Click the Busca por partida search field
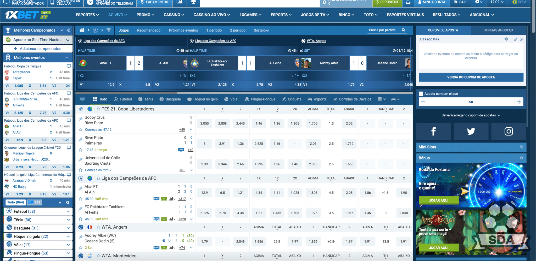Screen dimensions: 536x261 tap(383, 30)
